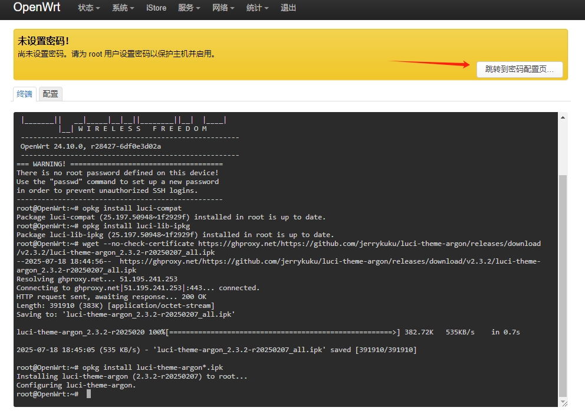Click the 'Length: 391910 (383K)' line

(116, 306)
